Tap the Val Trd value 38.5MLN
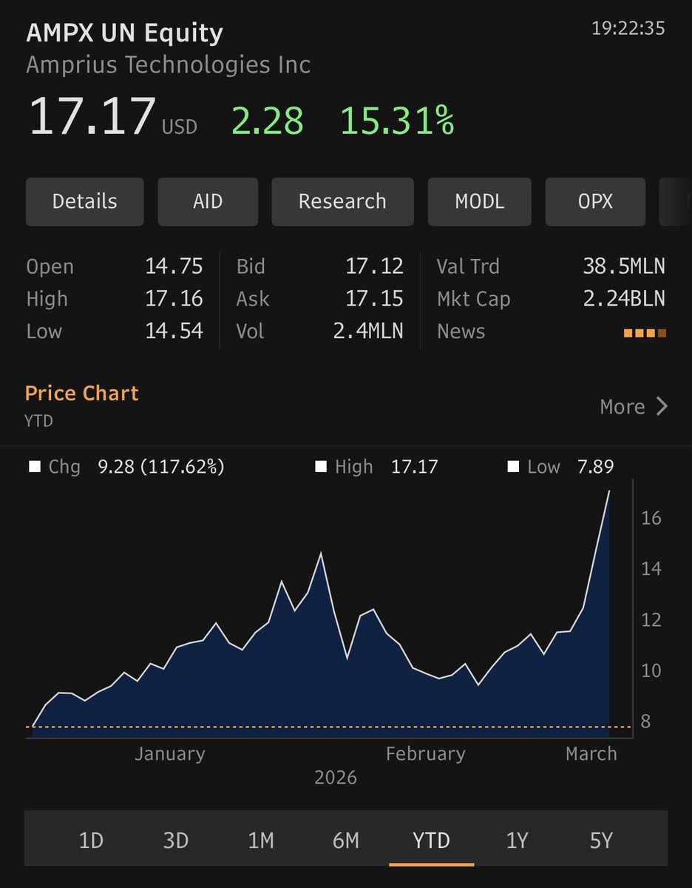This screenshot has width=692, height=888. click(624, 266)
